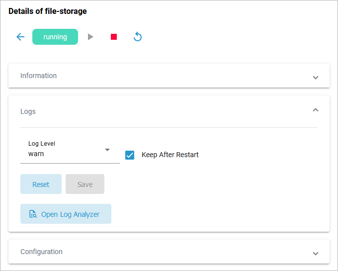
Task: Click the Logs panel title
Action: [28, 111]
